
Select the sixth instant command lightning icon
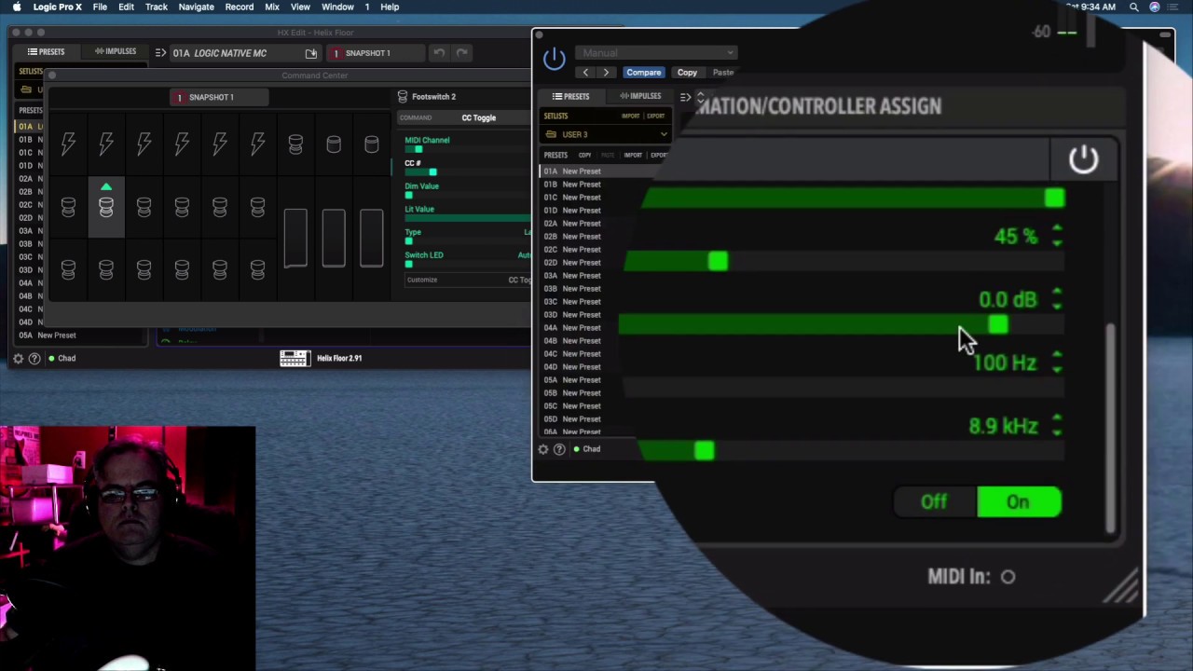pos(257,144)
